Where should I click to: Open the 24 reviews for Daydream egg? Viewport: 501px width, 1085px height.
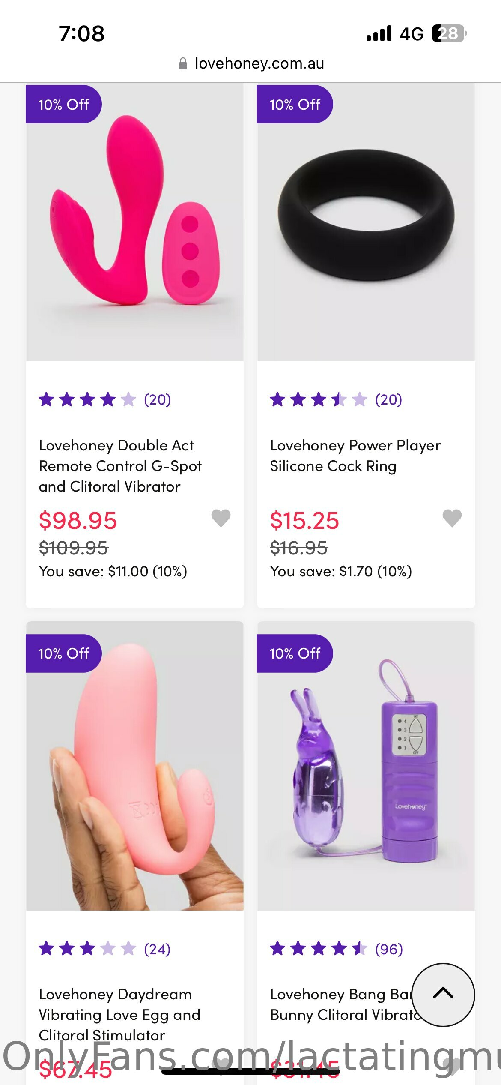[x=157, y=949]
